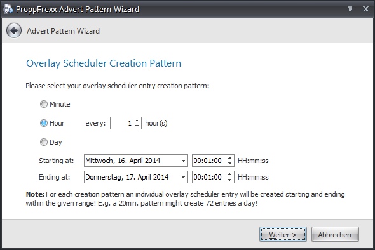Click the 'hour(s)' unit label
The image size is (375, 250).
[x=156, y=124]
